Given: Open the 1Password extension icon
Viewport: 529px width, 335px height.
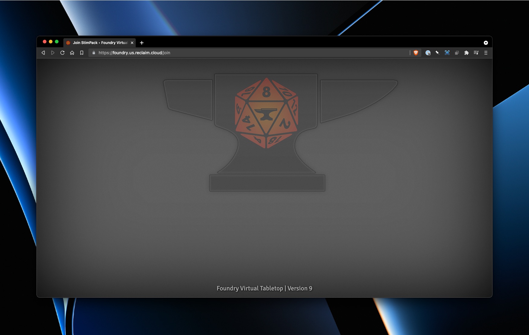Looking at the screenshot, I should [x=428, y=53].
